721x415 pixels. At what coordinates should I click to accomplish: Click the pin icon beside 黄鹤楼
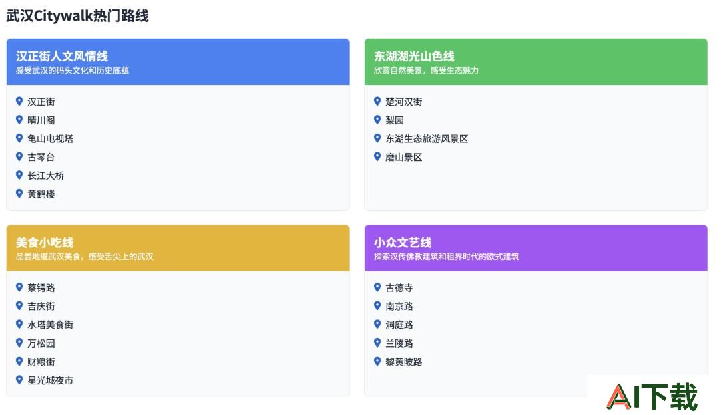click(x=19, y=194)
